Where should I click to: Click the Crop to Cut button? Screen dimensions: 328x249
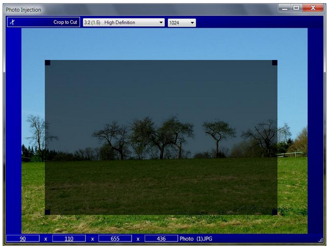44,22
